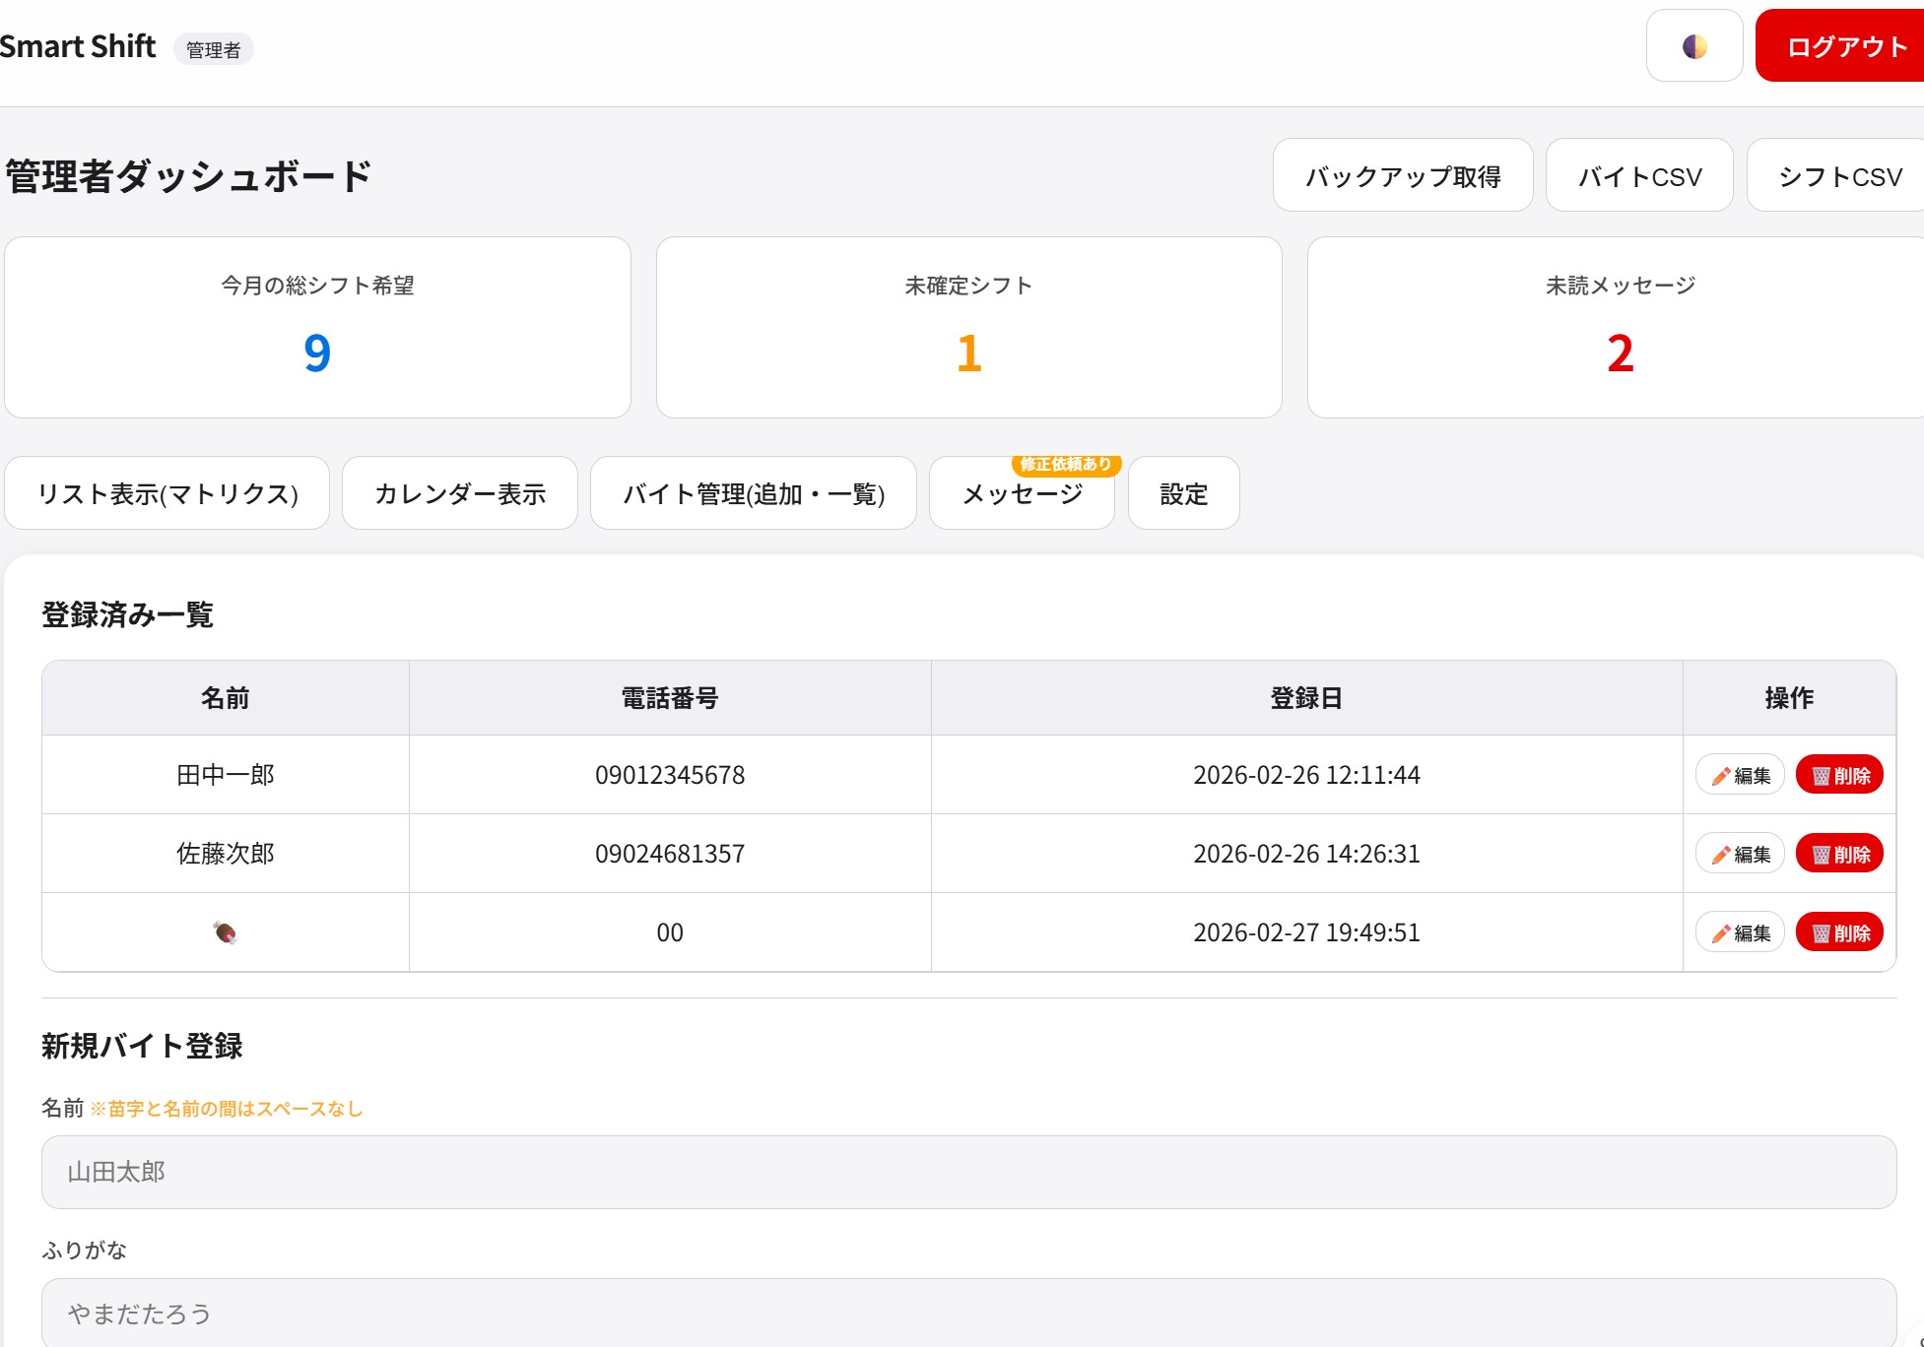Click the 名前 column header
The image size is (1924, 1347).
coord(226,698)
